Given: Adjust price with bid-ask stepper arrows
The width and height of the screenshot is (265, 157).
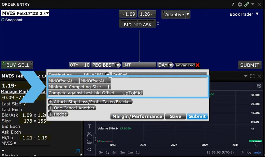Looking at the screenshot, I should 158,23.
